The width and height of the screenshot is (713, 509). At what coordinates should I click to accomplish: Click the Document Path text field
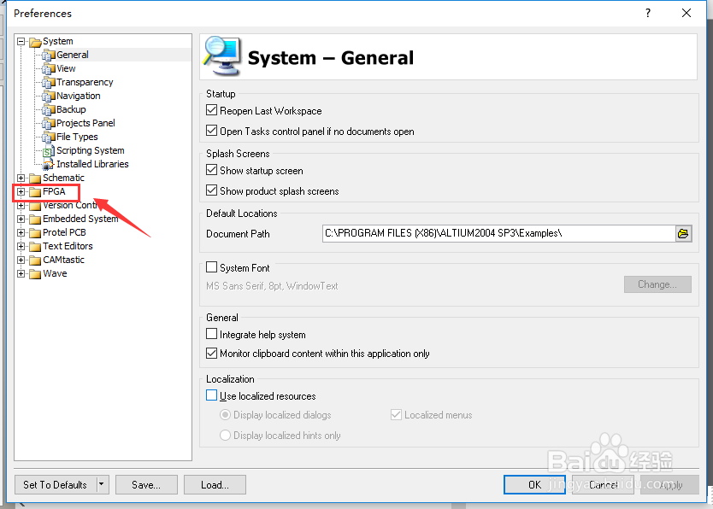(498, 233)
